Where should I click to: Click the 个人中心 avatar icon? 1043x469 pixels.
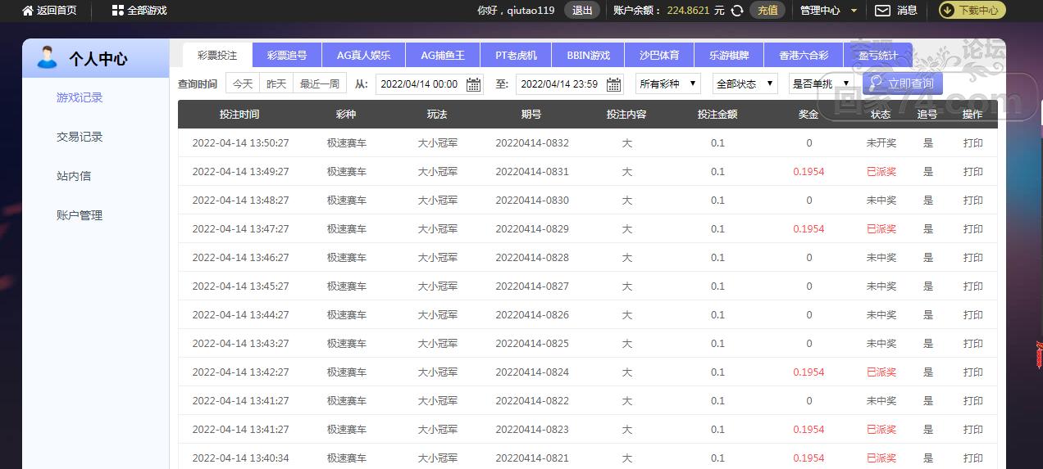(48, 58)
